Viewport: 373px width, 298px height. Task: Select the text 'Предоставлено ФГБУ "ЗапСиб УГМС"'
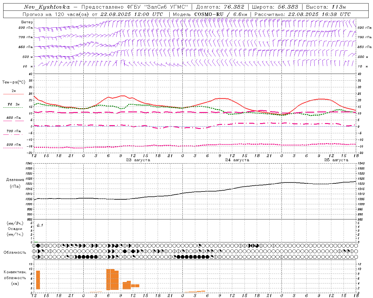coord(135,7)
